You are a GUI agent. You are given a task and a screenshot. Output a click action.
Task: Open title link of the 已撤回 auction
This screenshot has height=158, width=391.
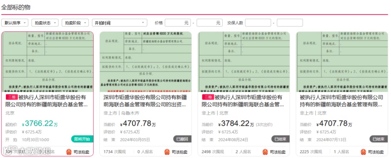click(x=146, y=101)
